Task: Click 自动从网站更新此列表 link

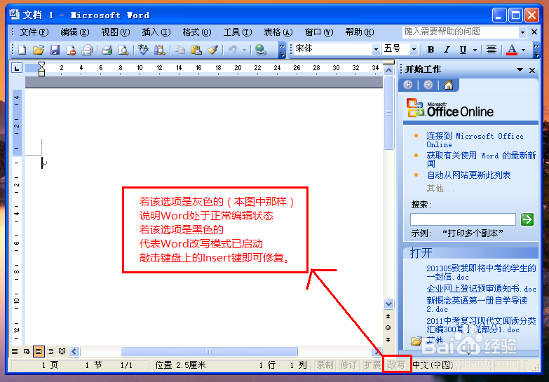Action: (x=468, y=175)
